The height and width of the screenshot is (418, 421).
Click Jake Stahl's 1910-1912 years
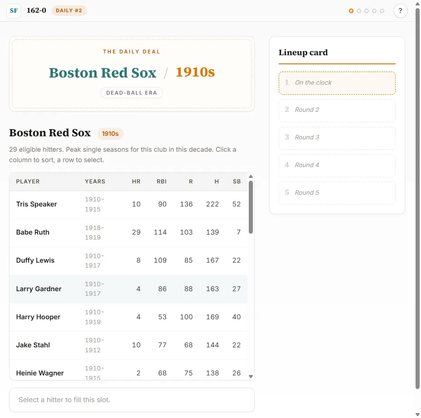pyautogui.click(x=95, y=345)
